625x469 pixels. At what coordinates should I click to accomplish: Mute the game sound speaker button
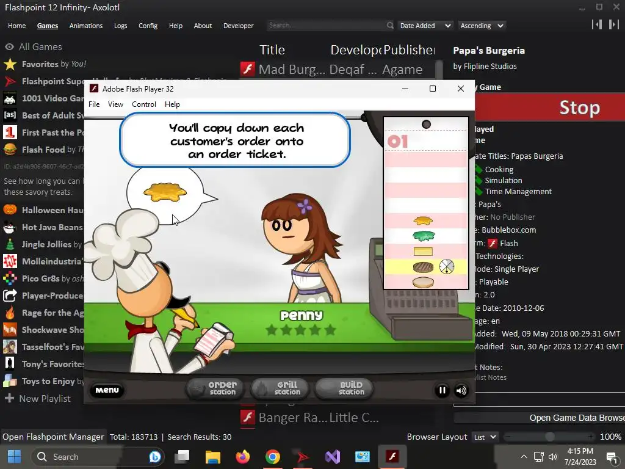[461, 390]
